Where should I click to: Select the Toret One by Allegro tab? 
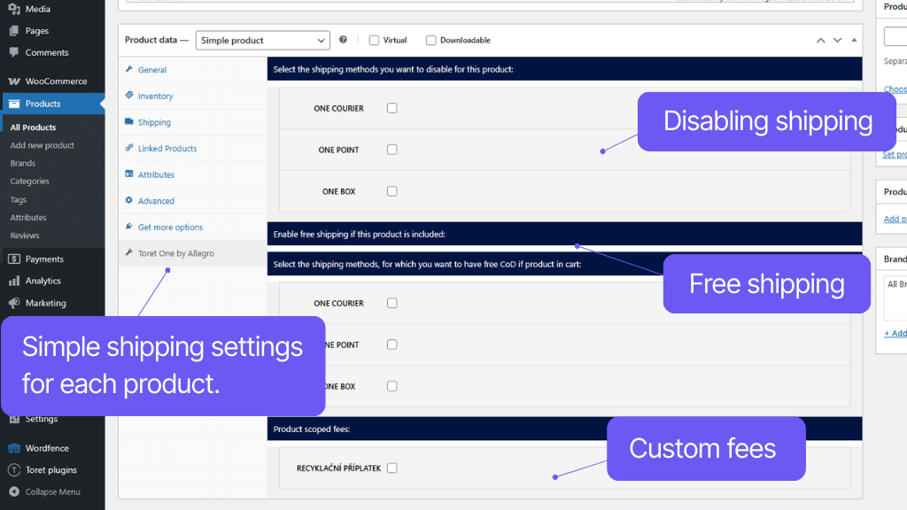coord(192,253)
